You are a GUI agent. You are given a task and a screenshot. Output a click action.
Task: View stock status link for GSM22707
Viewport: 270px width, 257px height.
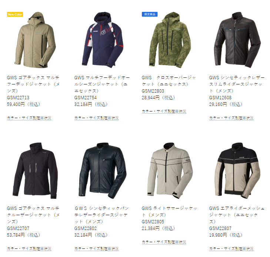[29, 248]
